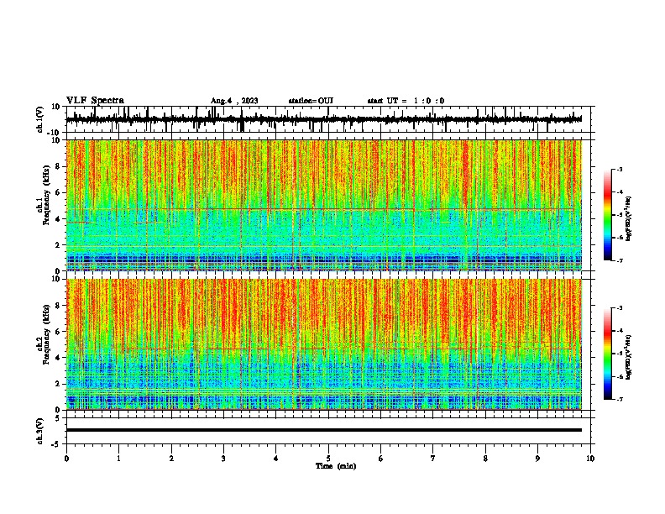Click the "6" tick label on the Time axis
The width and height of the screenshot is (665, 514).
[x=381, y=459]
